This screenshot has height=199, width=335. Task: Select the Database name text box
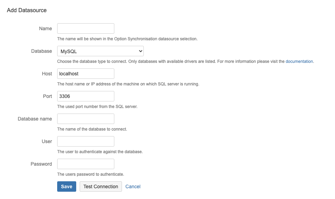[x=86, y=119]
